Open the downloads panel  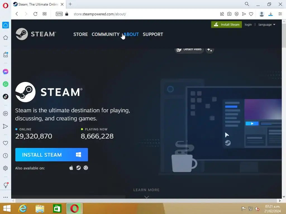click(x=270, y=14)
